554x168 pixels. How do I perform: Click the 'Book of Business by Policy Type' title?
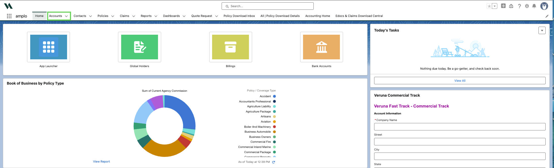click(35, 83)
